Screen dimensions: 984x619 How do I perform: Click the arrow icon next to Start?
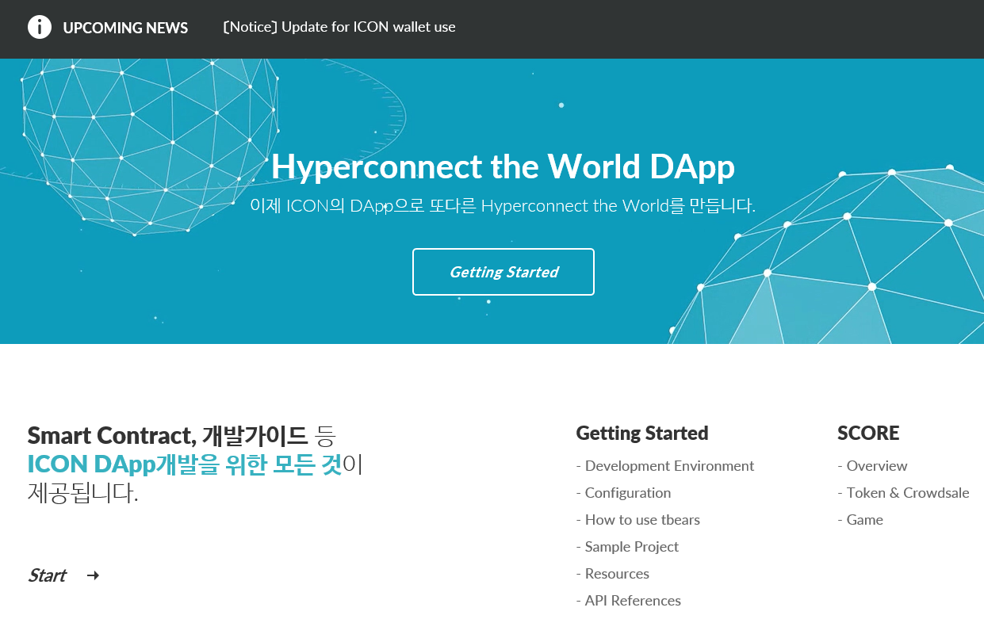[x=93, y=575]
